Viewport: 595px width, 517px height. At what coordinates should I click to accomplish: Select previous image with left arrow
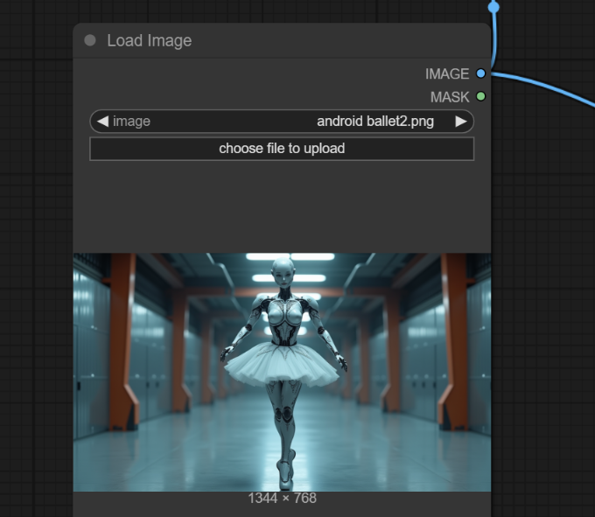pos(102,122)
